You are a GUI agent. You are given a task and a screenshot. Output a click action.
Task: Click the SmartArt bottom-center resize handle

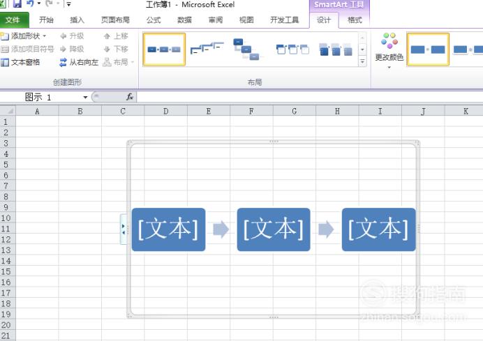tap(274, 317)
